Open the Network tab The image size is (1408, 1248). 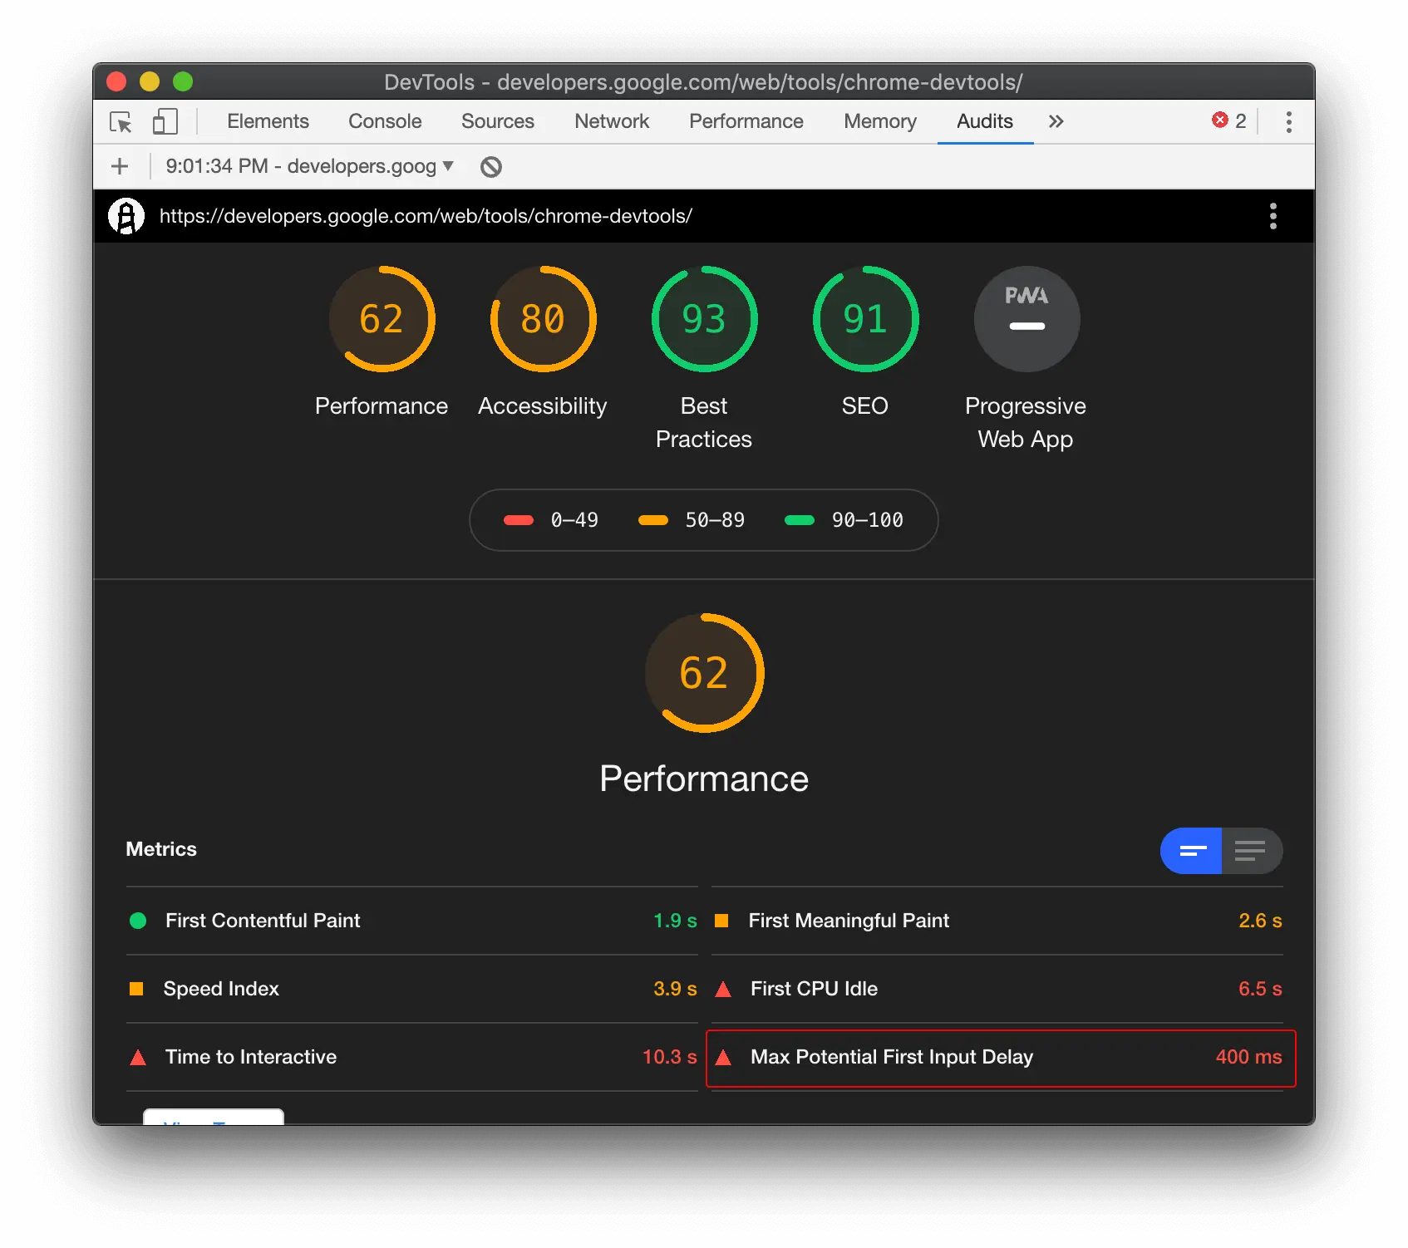(612, 121)
